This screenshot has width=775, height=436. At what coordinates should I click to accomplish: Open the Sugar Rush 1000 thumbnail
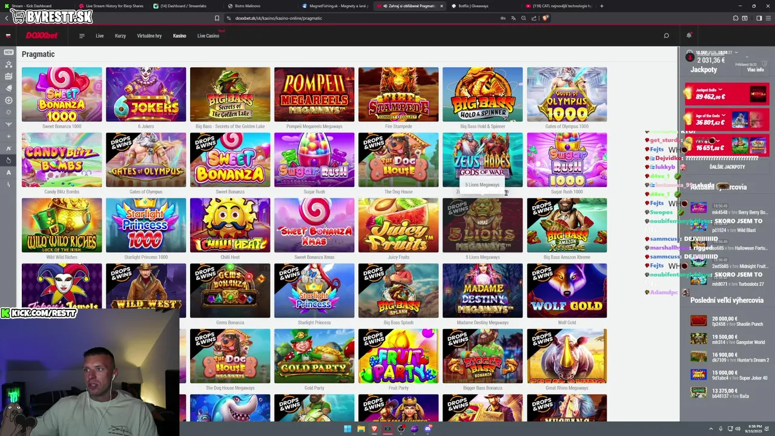click(x=567, y=160)
